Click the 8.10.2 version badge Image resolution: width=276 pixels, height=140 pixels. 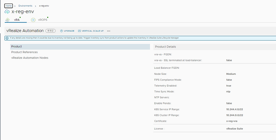50,31
